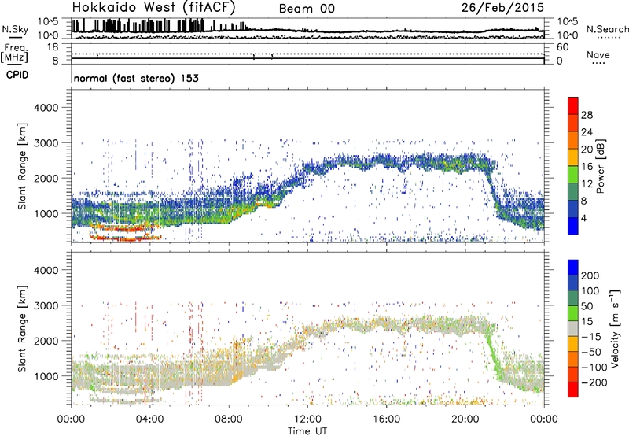Pick the Velocity colorbar segment between -200 and -100
Screen dimensions: 629x436
573,374
